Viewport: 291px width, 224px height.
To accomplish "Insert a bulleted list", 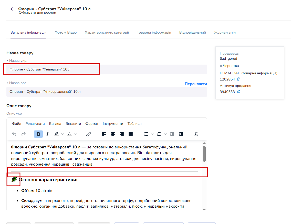I will pos(146,134).
